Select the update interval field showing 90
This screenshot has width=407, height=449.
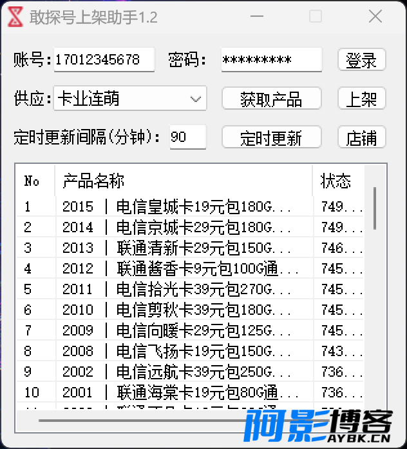point(187,137)
